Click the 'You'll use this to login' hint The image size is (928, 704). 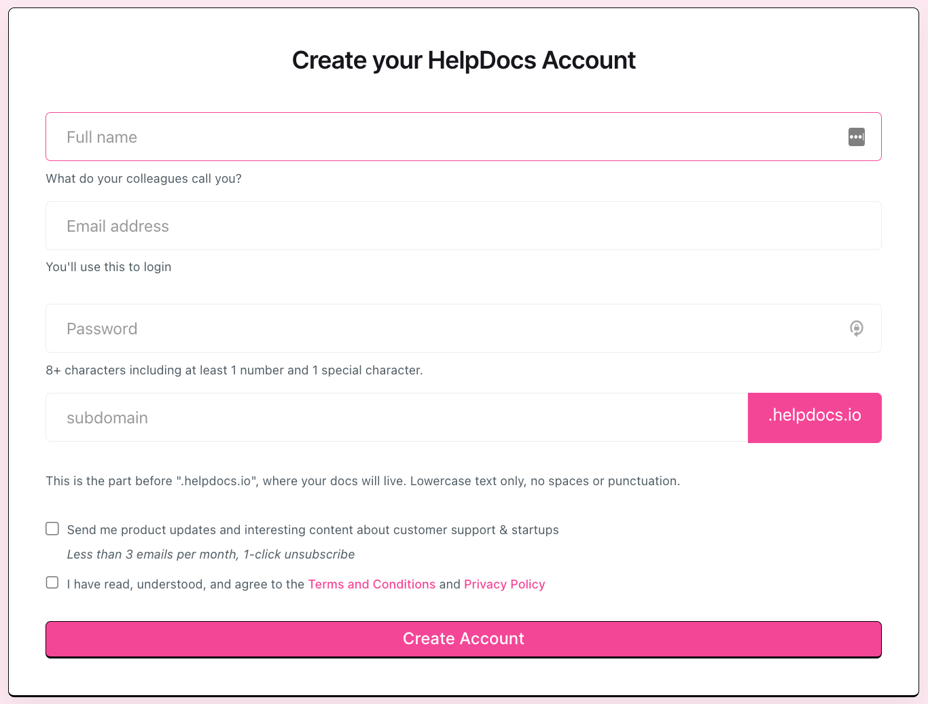109,267
